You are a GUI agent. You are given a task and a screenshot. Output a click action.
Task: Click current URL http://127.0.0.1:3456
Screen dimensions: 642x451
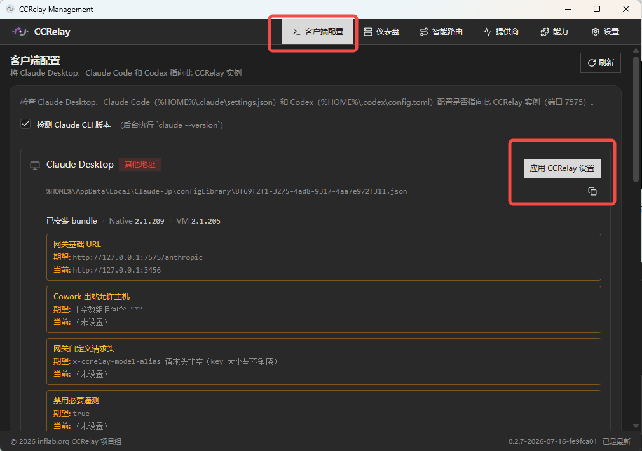pos(117,270)
